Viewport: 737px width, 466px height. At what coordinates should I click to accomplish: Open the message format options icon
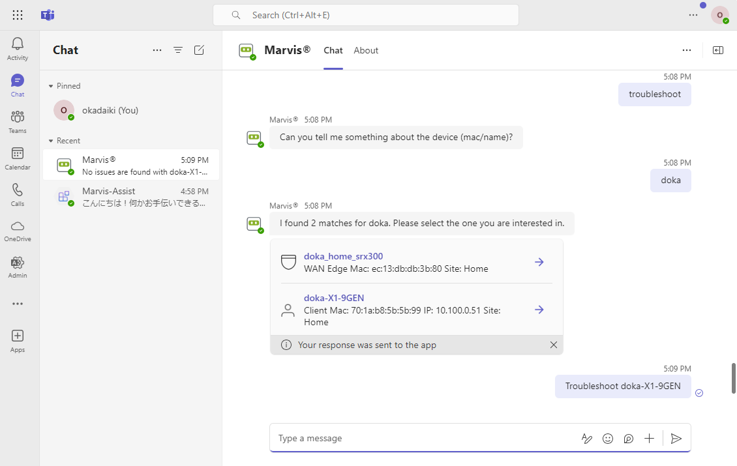tap(587, 439)
